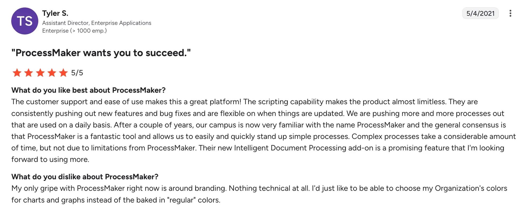
Task: Open the "ProcessMaker wants you to succeed." title
Action: tap(101, 53)
